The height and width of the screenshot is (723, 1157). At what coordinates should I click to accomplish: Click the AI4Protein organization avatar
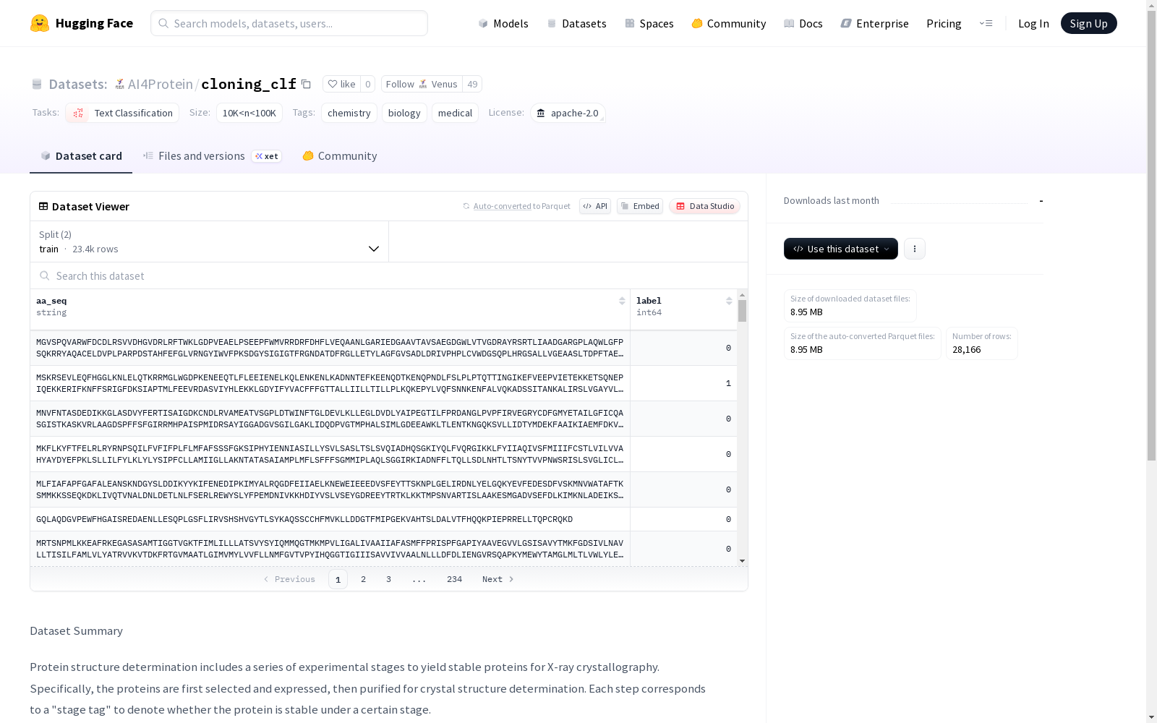coord(120,85)
